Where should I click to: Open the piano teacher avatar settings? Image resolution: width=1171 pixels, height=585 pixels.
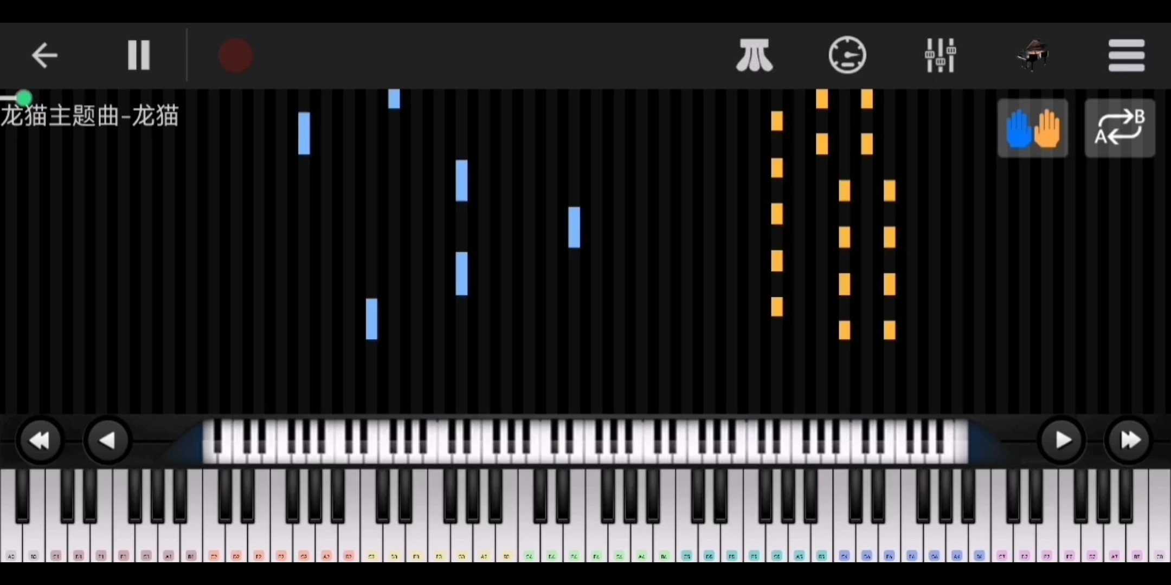click(x=1034, y=55)
